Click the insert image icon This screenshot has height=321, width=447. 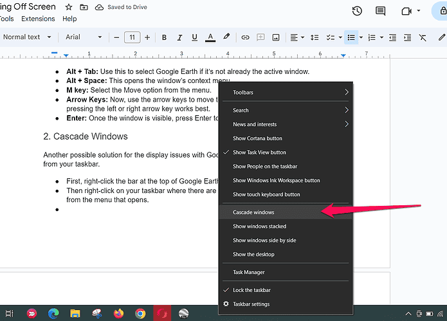[x=276, y=37]
